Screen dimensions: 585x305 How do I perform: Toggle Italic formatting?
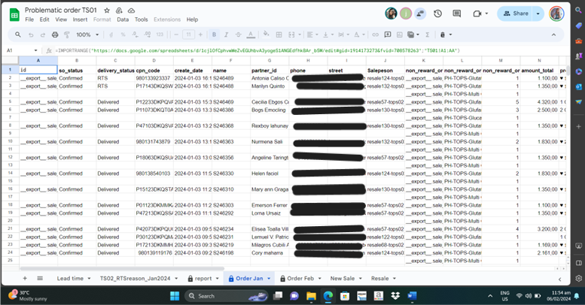tap(226, 35)
